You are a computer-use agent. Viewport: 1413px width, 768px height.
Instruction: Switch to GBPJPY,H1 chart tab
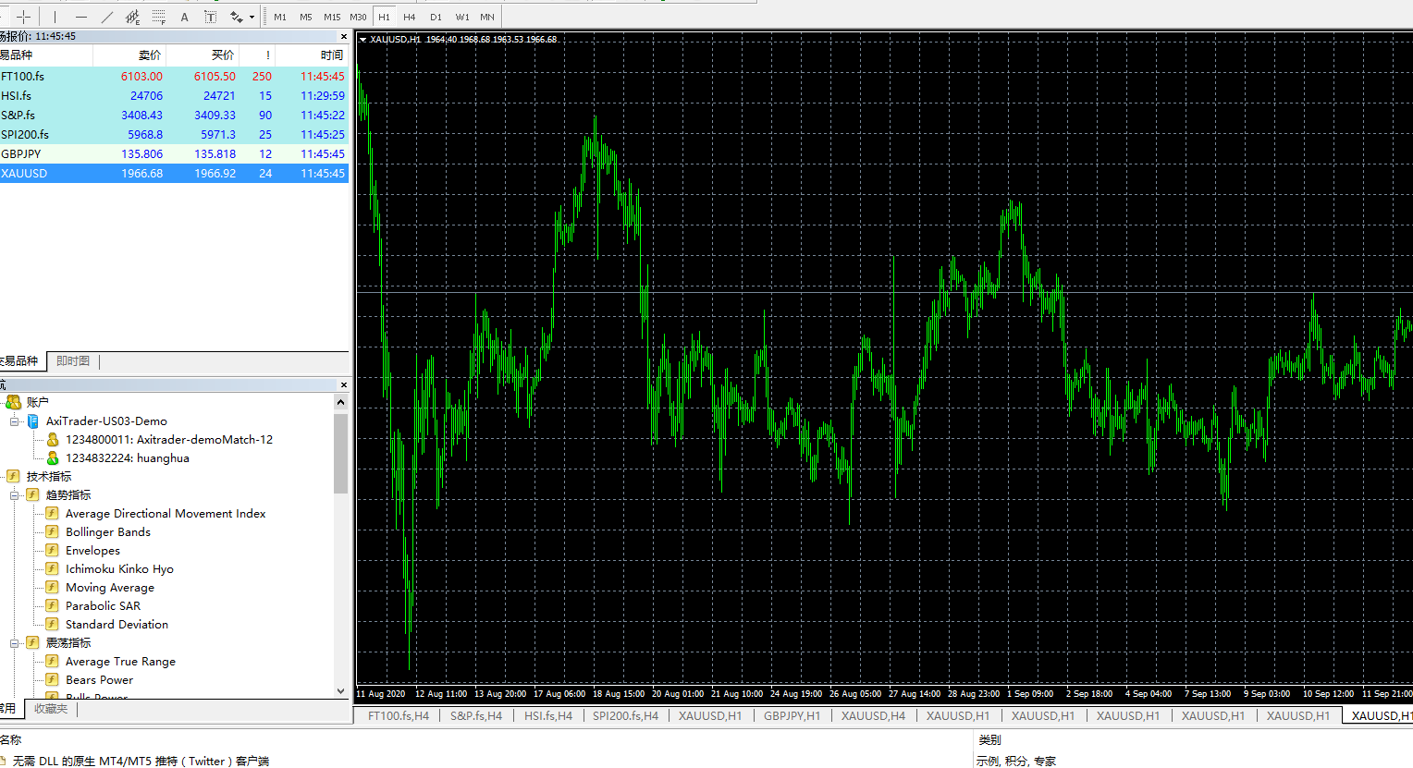point(792,716)
